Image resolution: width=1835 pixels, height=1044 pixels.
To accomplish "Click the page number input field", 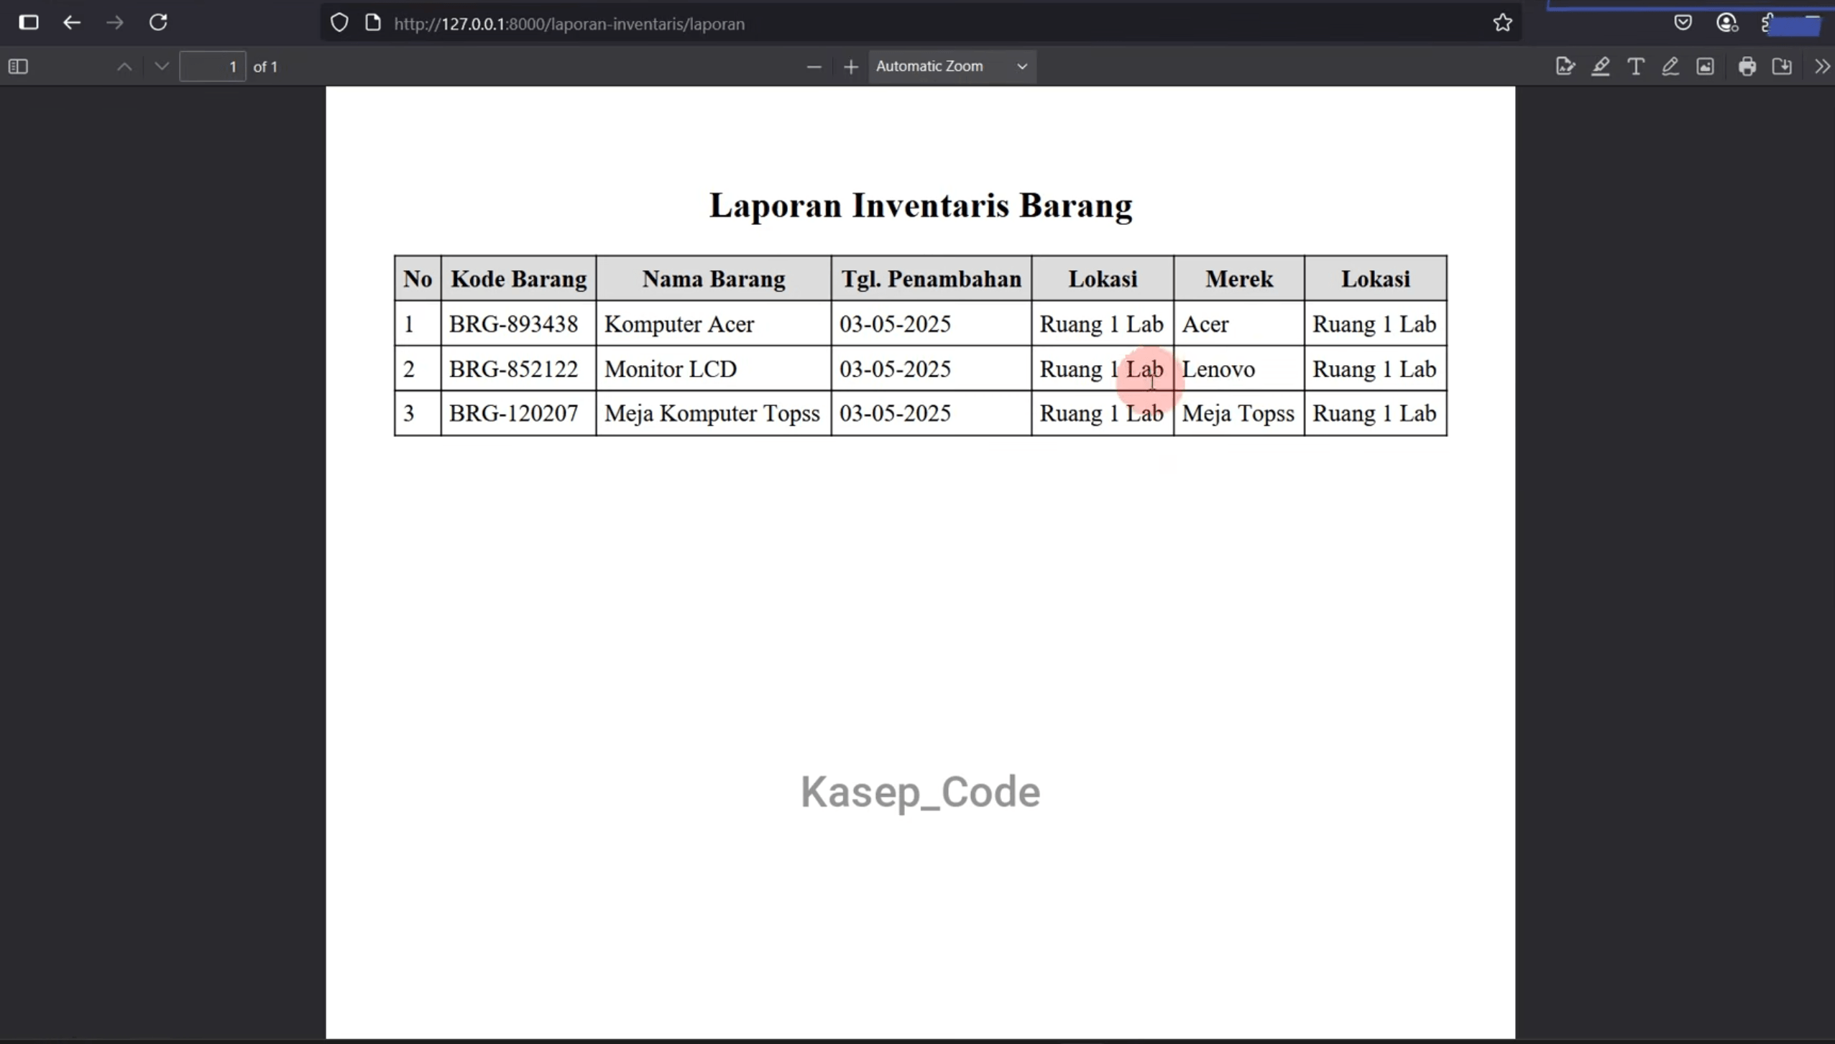I will [213, 67].
